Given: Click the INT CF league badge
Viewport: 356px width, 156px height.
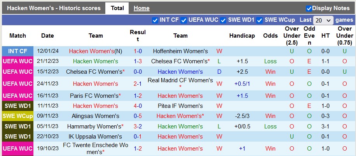Looking at the screenshot, I should point(17,51).
